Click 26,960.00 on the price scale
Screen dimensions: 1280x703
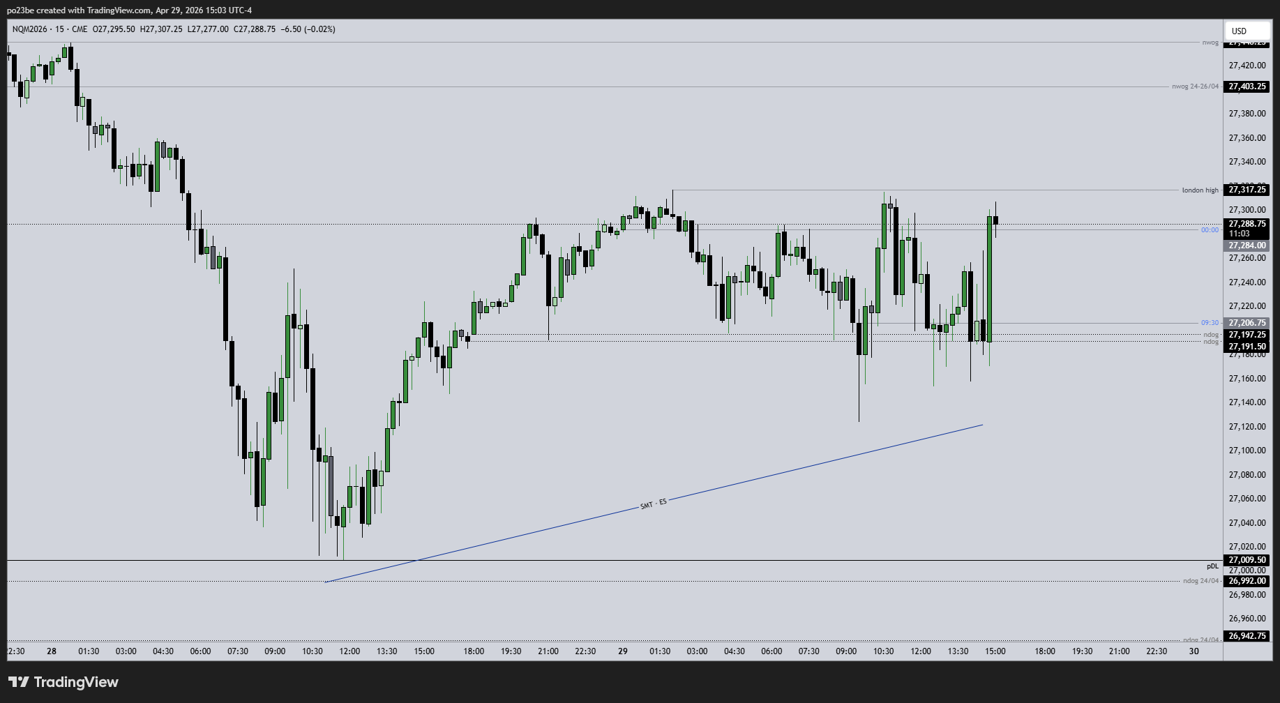point(1247,619)
